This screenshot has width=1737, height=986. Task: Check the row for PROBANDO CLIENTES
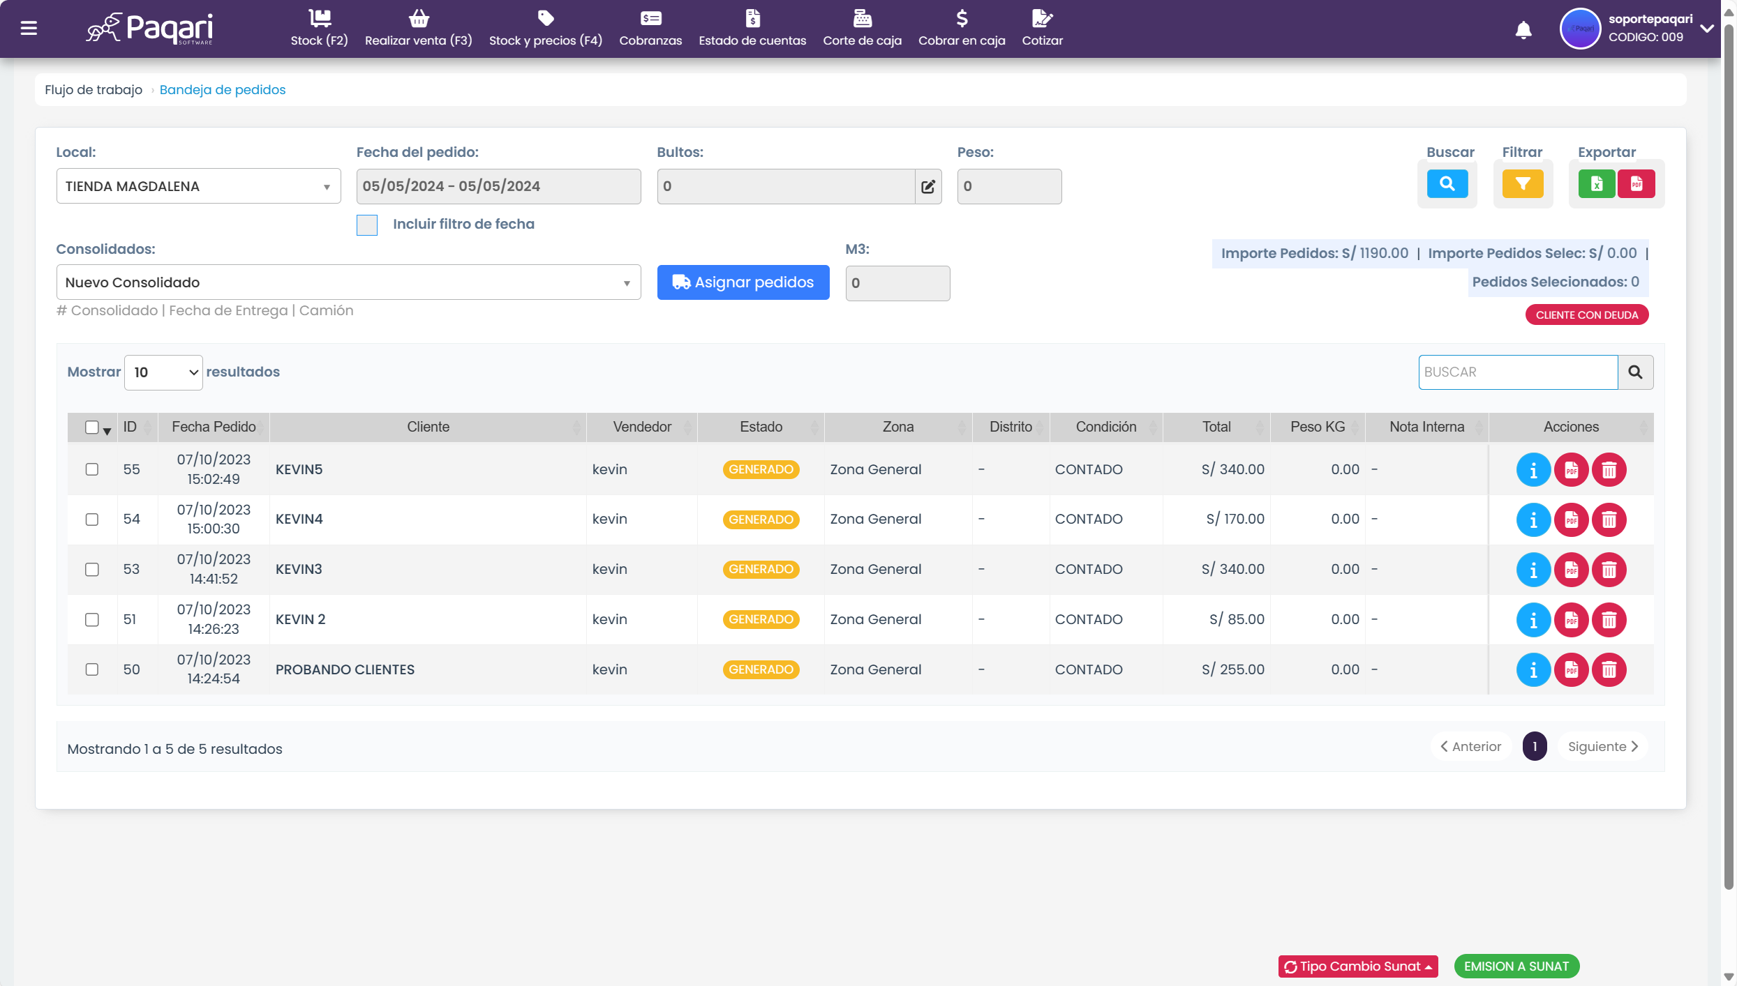click(x=92, y=669)
